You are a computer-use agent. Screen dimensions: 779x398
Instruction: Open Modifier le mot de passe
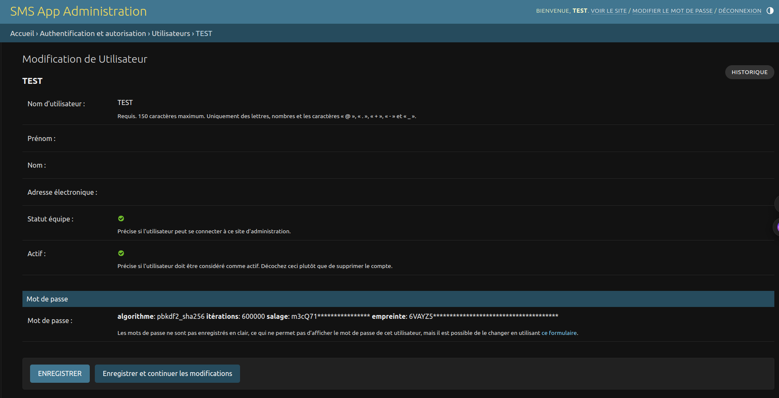(672, 11)
